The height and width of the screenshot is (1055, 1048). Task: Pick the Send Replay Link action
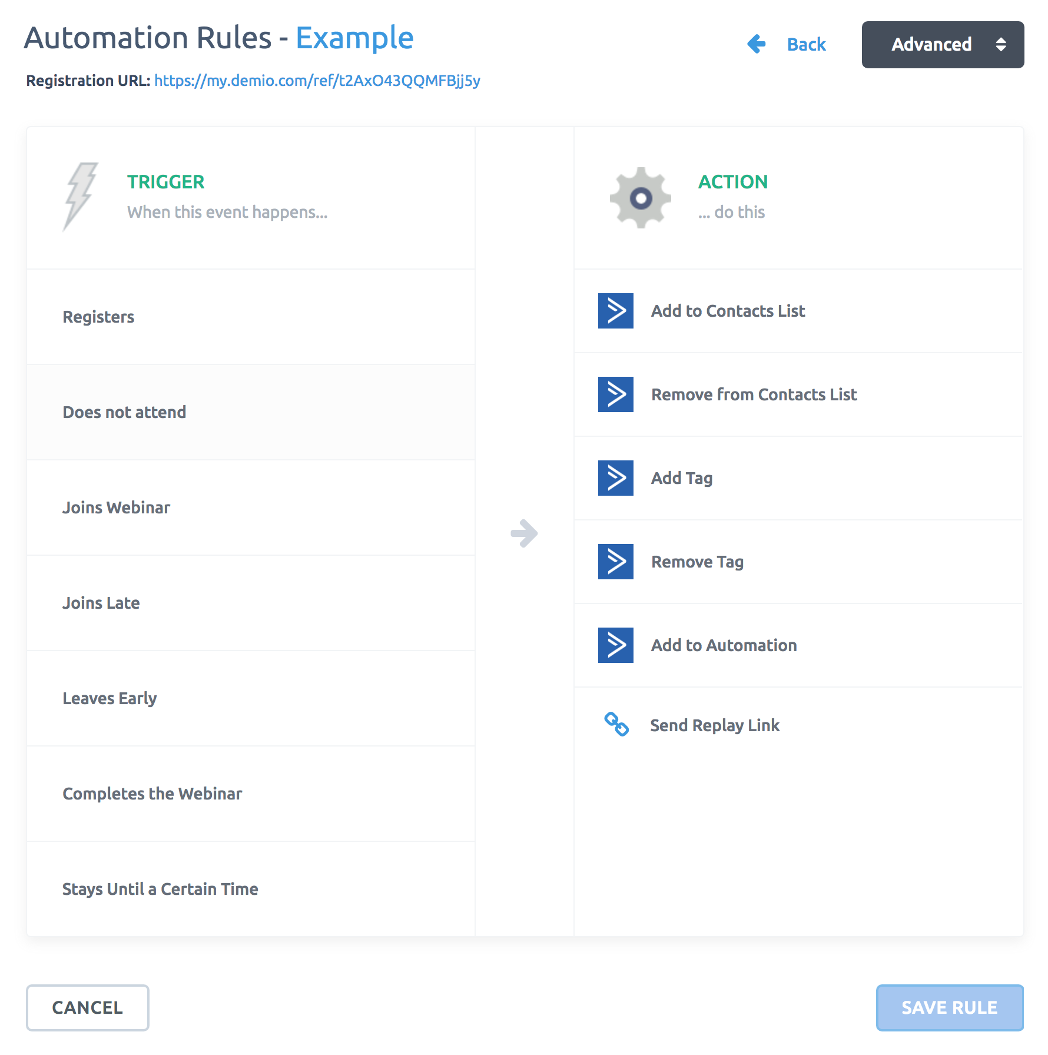[x=798, y=725]
